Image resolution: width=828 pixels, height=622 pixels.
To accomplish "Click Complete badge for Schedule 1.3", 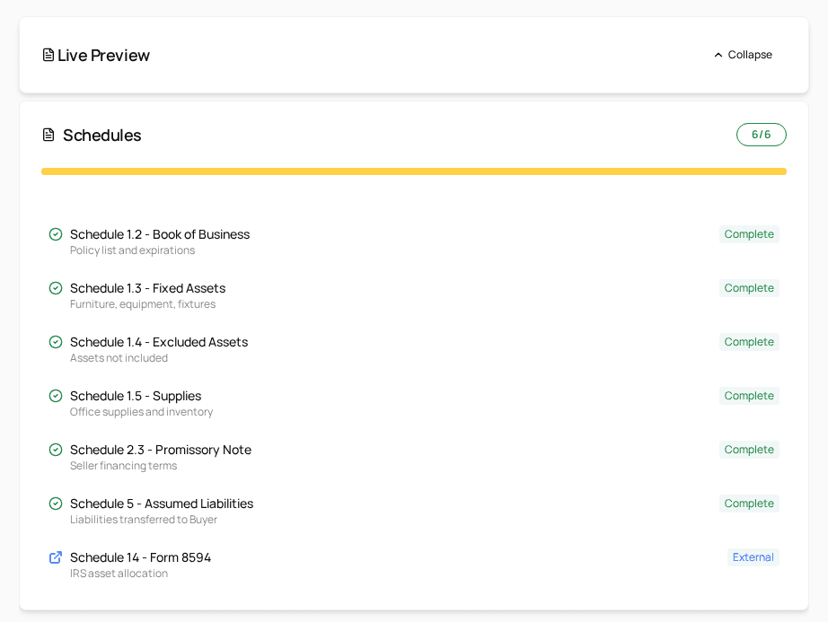I will click(x=749, y=288).
